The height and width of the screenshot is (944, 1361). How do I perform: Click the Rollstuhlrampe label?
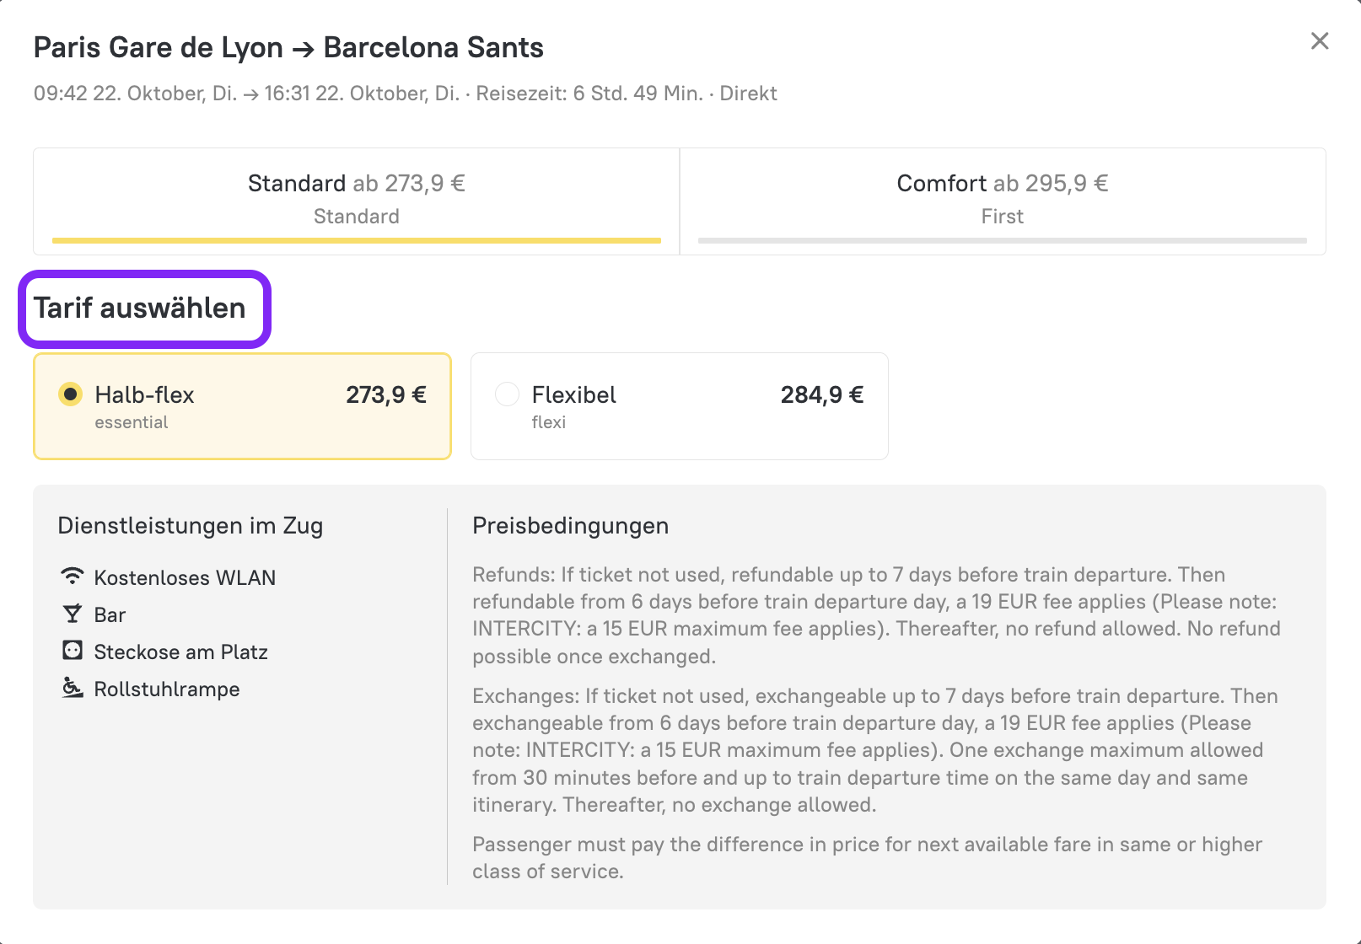167,689
